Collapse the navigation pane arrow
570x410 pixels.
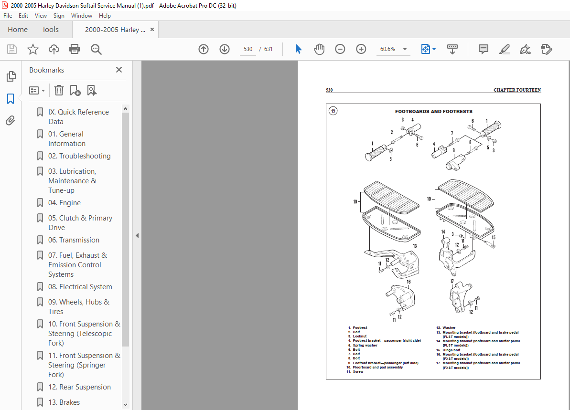(x=137, y=236)
